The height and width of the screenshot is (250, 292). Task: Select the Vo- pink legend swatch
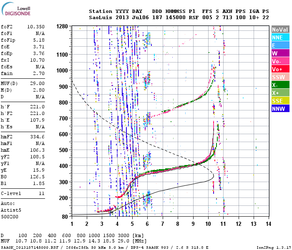pyautogui.click(x=280, y=61)
